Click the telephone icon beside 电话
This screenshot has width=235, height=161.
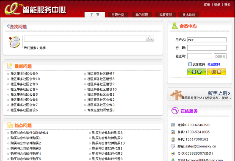(173, 125)
